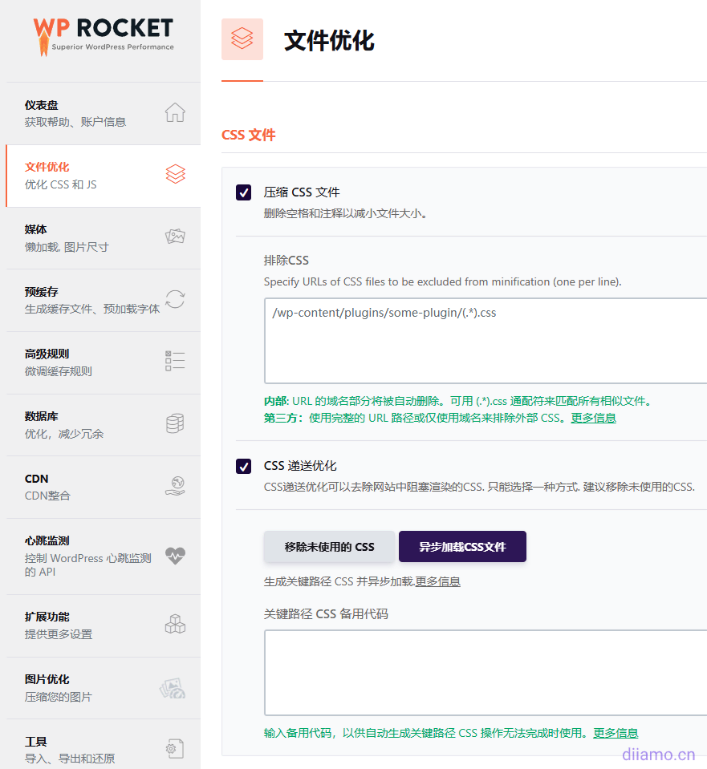Click the refresh arrows icon for 预缓存
Viewport: 707px width, 769px height.
coord(175,299)
